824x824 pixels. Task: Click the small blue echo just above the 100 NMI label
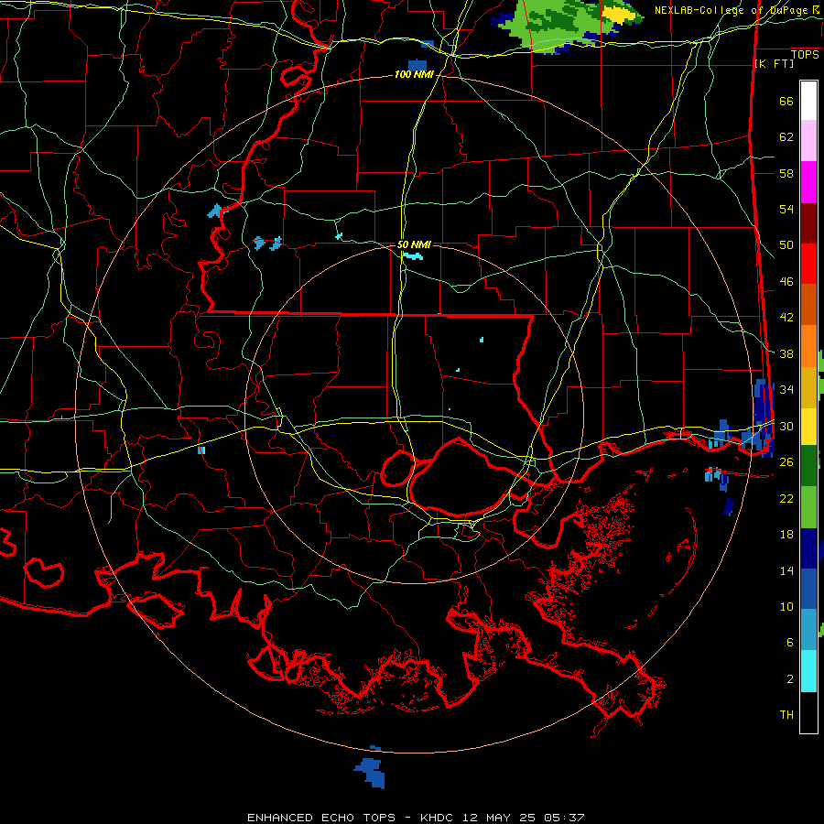pos(417,65)
